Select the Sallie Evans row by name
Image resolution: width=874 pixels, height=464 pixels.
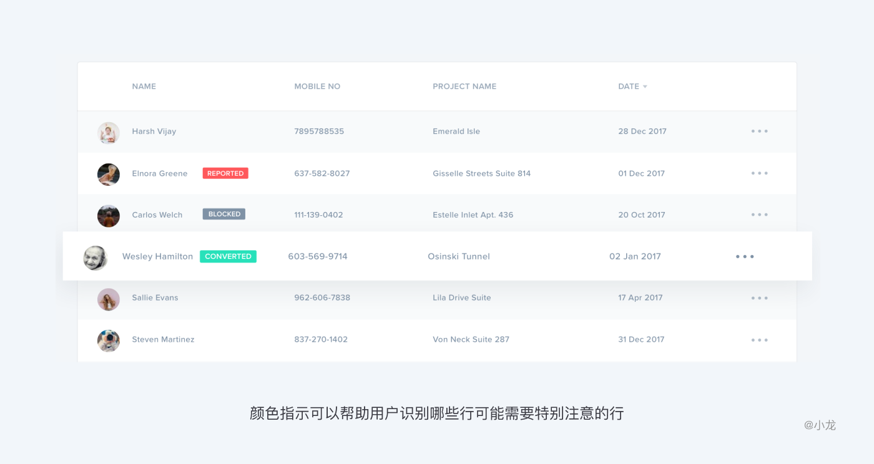click(x=155, y=298)
